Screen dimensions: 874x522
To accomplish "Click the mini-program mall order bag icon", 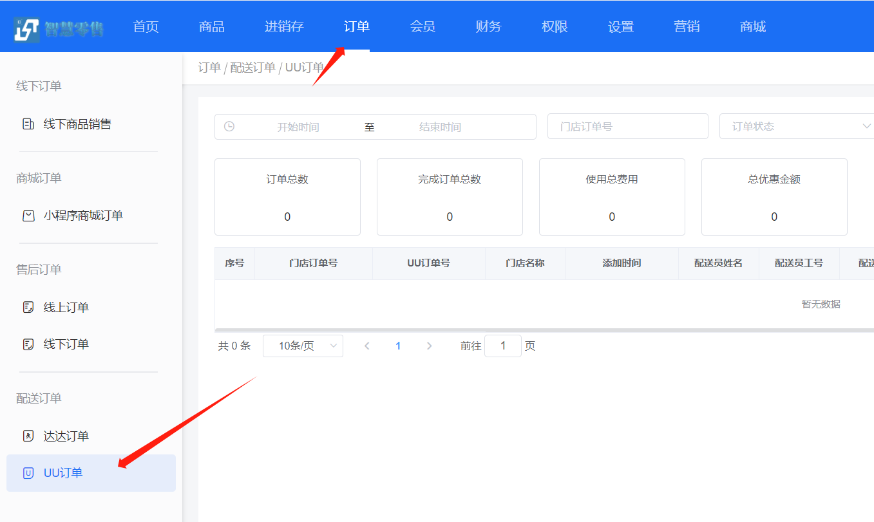I will coord(28,216).
